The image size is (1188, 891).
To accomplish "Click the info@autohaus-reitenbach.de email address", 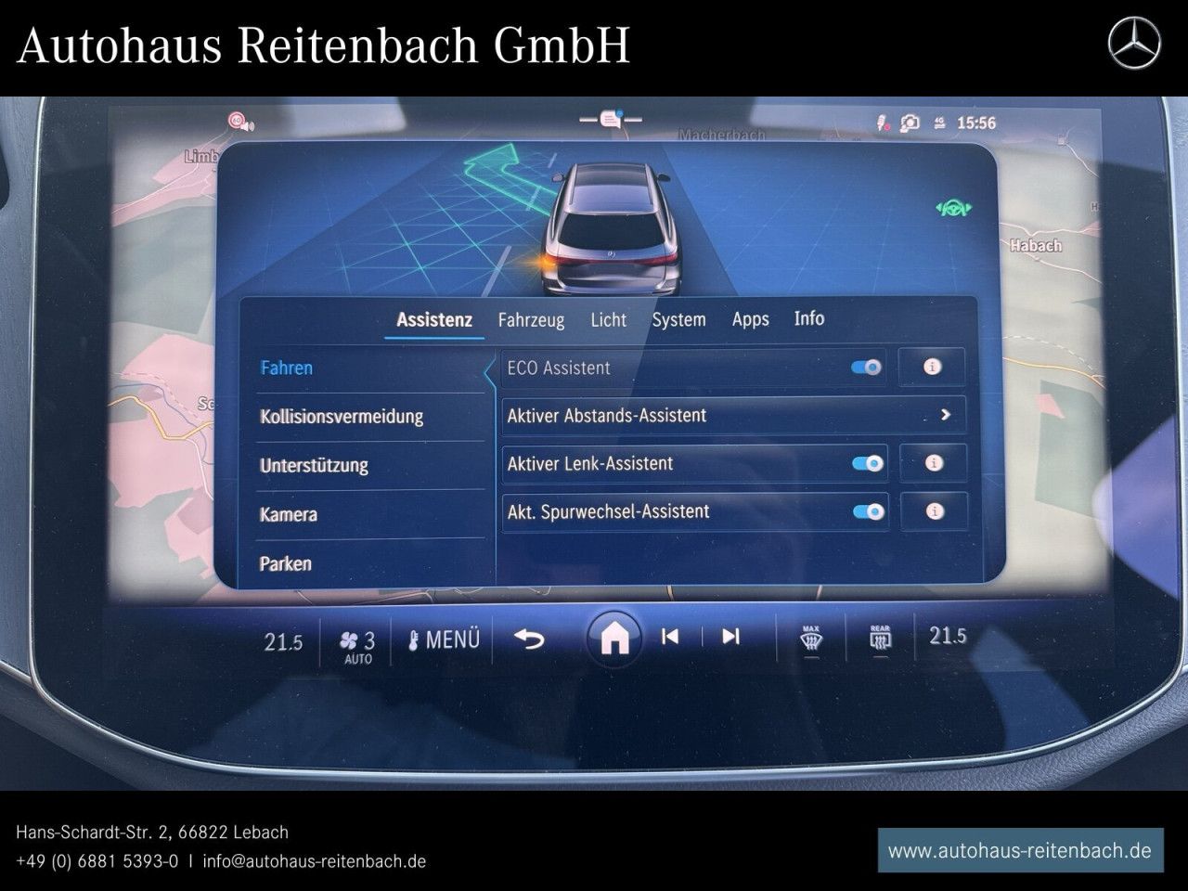I will (314, 861).
